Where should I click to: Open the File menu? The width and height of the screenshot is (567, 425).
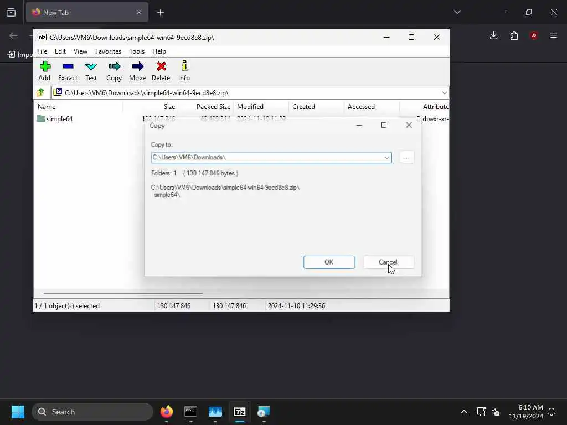coord(42,51)
